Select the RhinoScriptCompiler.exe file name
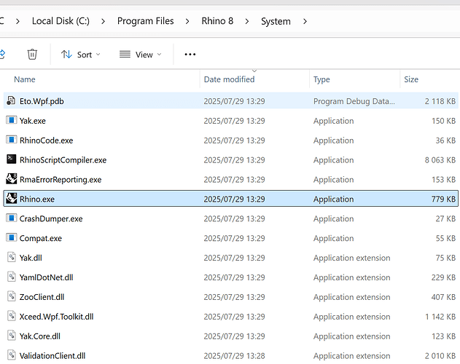 click(x=63, y=160)
